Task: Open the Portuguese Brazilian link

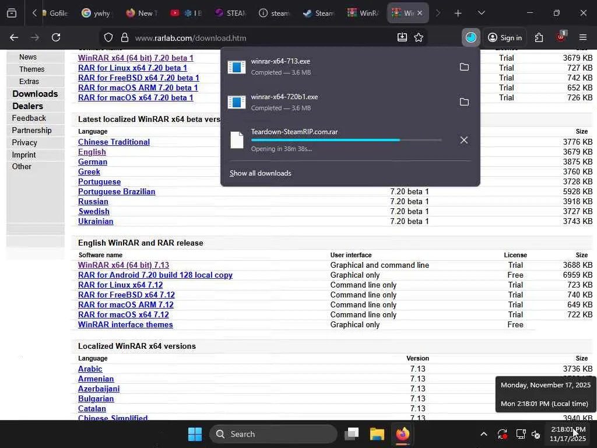Action: pos(117,191)
